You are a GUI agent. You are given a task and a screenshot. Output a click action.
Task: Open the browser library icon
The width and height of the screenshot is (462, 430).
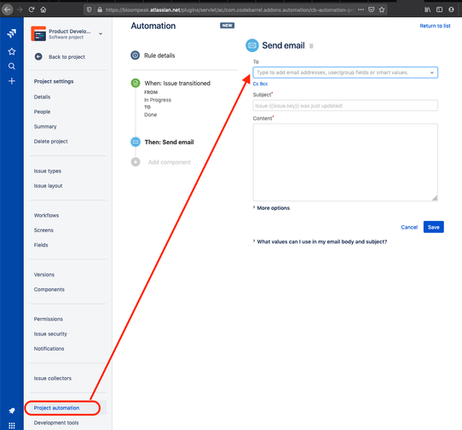tap(428, 9)
